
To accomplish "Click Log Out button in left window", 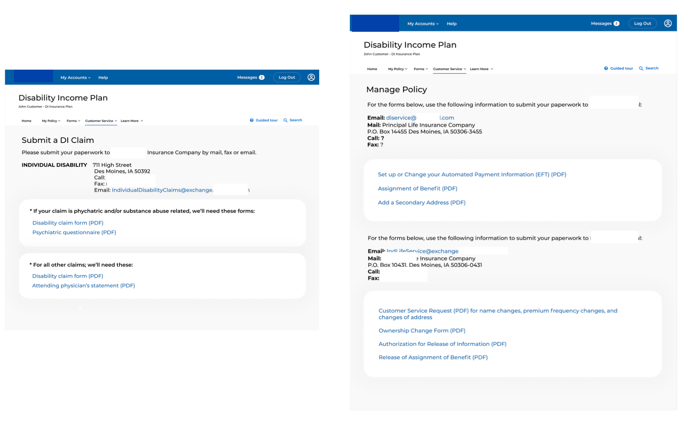I will click(287, 77).
